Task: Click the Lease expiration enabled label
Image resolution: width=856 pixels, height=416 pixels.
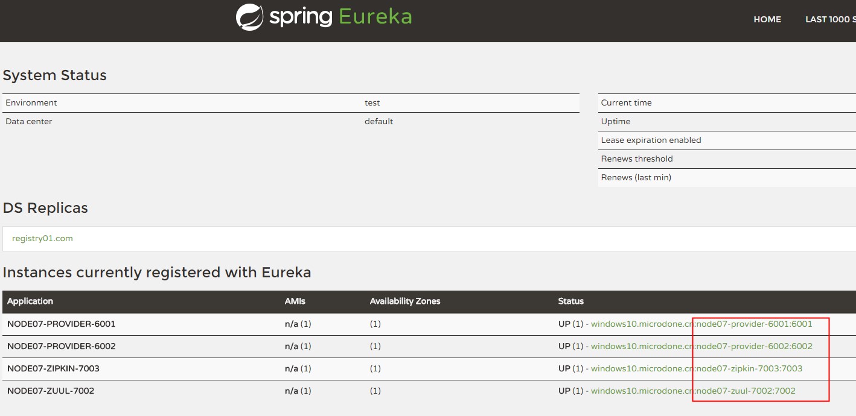Action: [x=651, y=140]
